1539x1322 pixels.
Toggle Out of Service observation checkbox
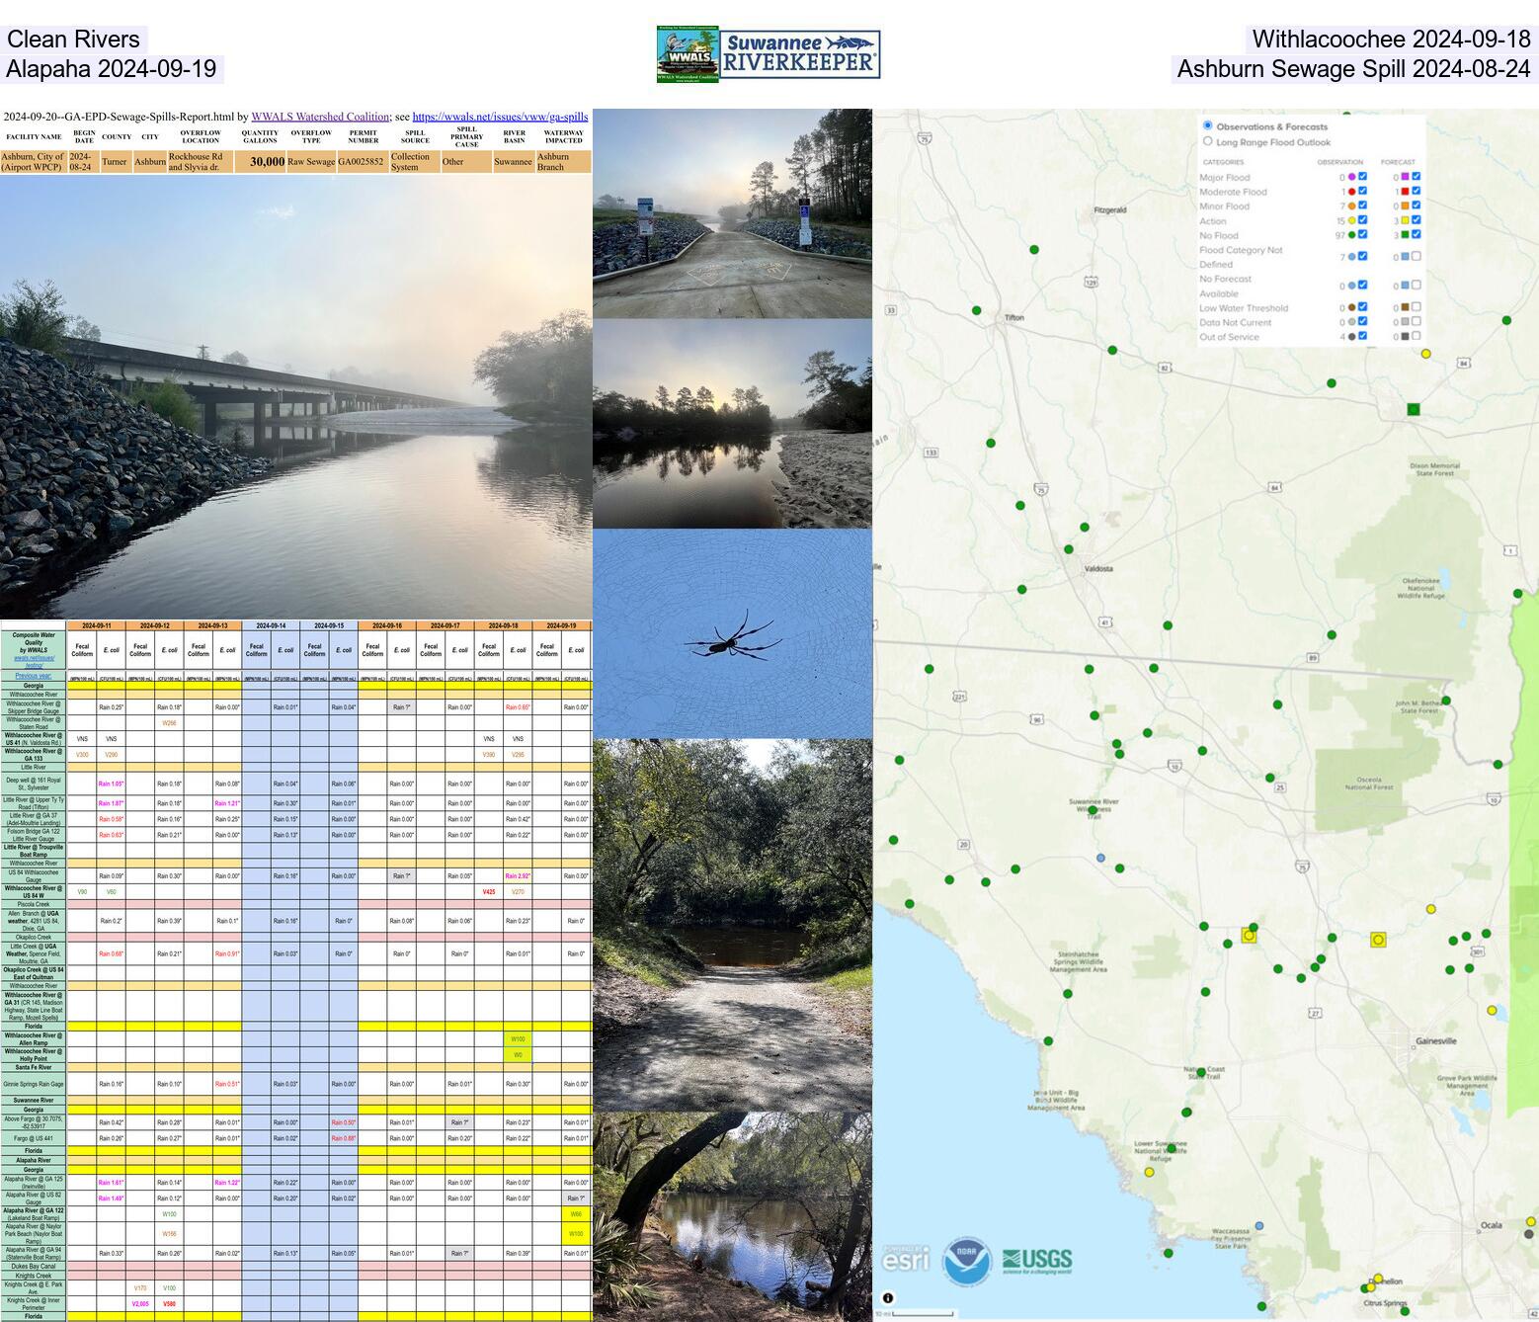coord(1363,336)
